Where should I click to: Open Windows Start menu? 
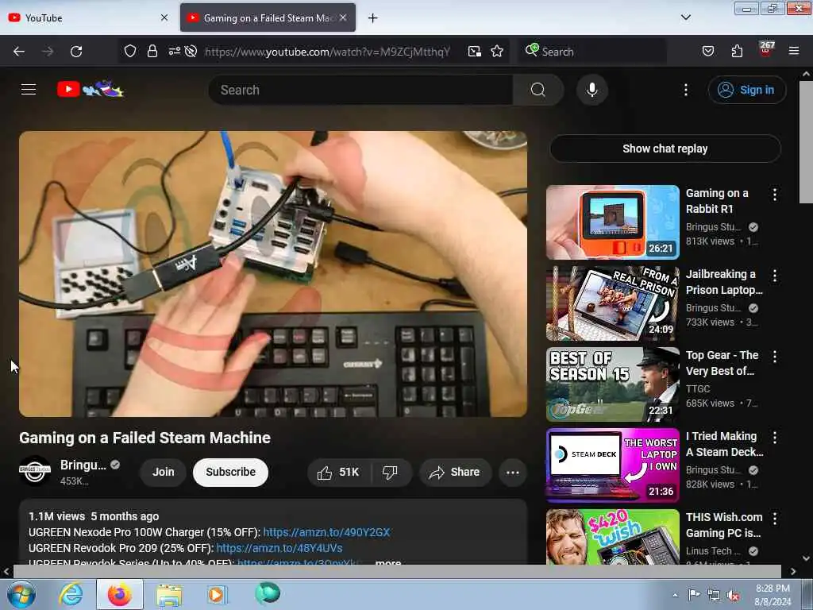(21, 594)
